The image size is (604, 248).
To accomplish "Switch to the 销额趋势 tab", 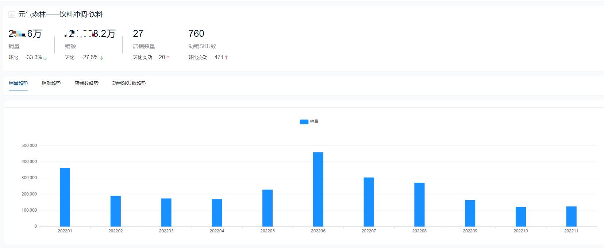I will [x=51, y=83].
